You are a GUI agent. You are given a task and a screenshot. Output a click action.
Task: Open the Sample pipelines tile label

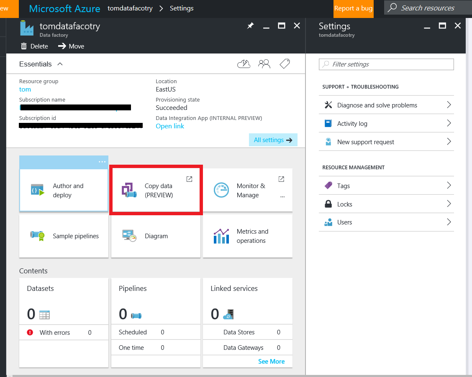tap(76, 236)
